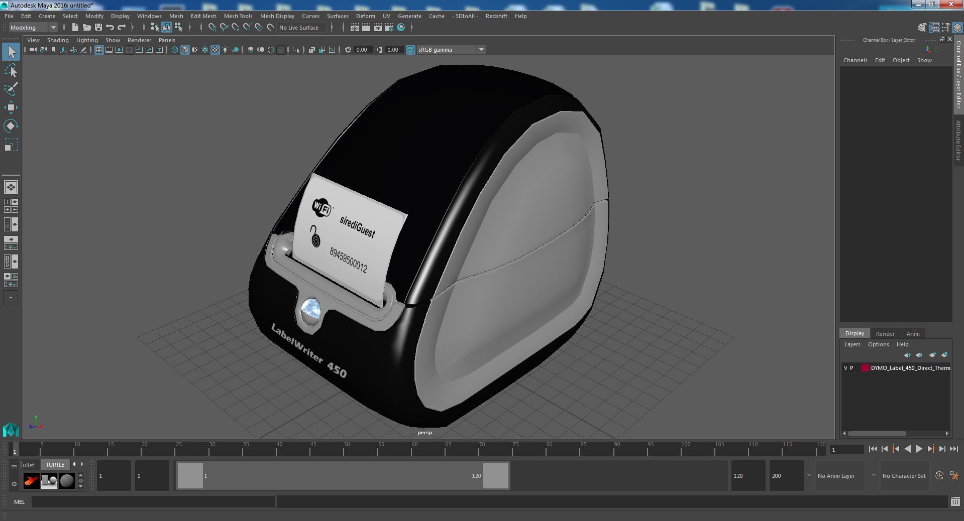The width and height of the screenshot is (964, 521).
Task: Open the shelf gear options menu
Action: (14, 484)
